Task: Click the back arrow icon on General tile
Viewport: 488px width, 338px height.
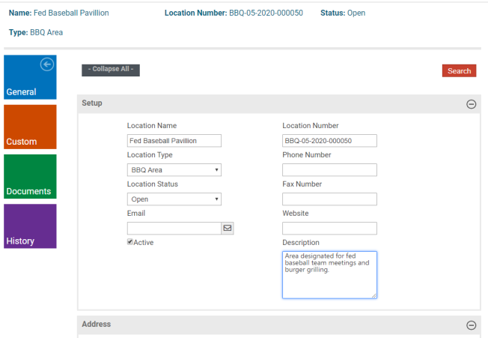Action: point(47,64)
